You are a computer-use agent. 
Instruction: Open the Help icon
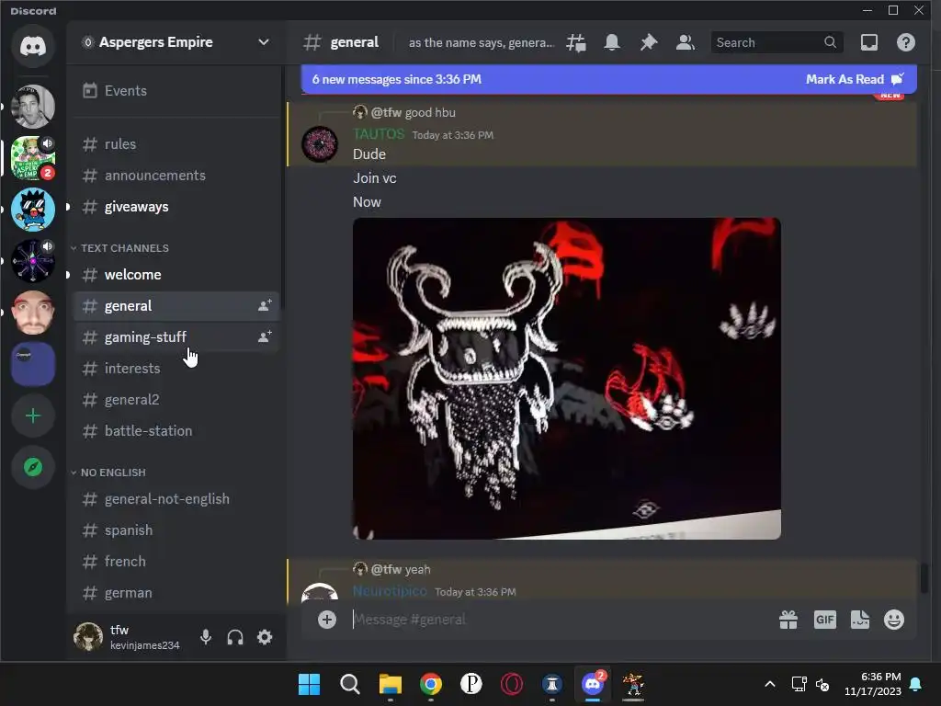tap(905, 42)
